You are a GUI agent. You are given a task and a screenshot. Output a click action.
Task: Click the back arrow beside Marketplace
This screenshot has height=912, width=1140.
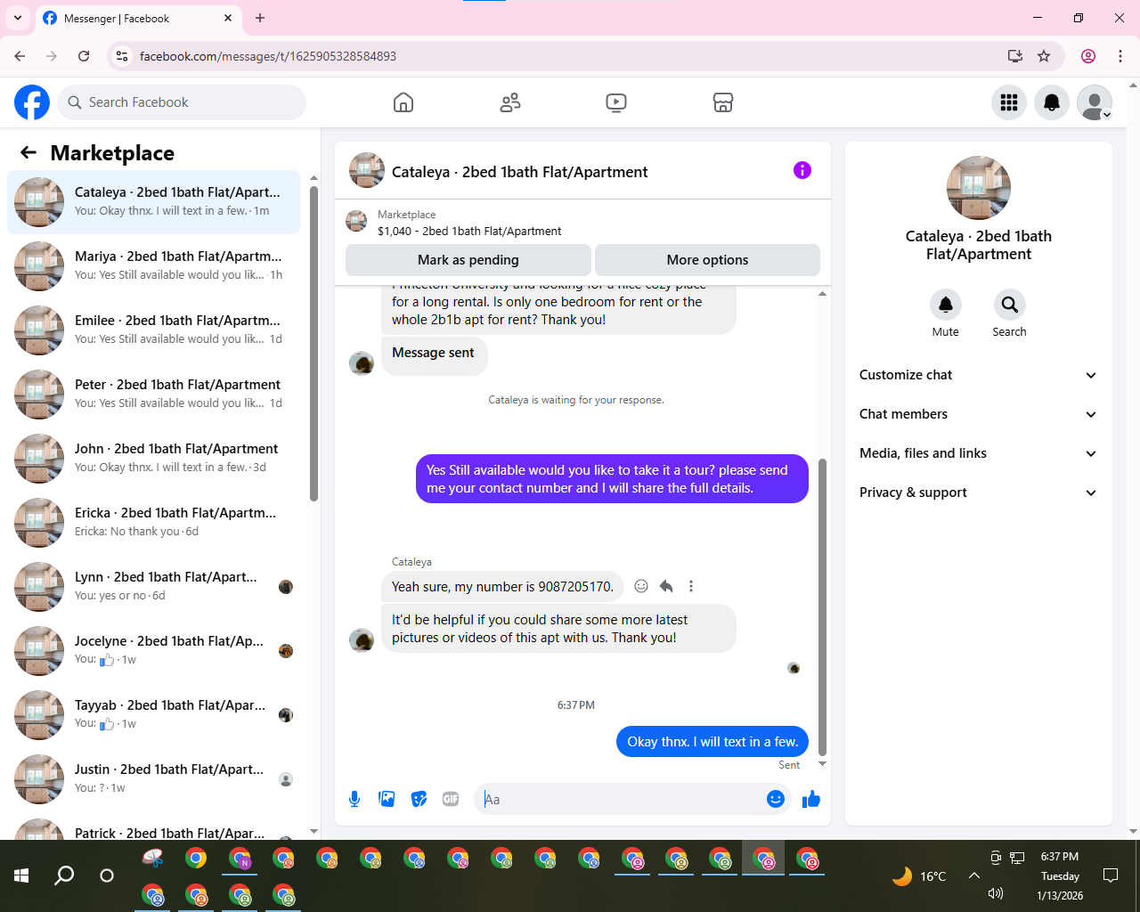click(x=28, y=152)
